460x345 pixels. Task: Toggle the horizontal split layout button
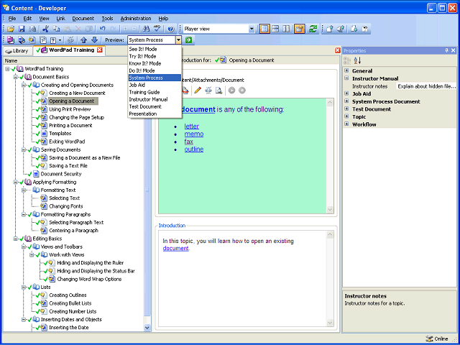275,29
